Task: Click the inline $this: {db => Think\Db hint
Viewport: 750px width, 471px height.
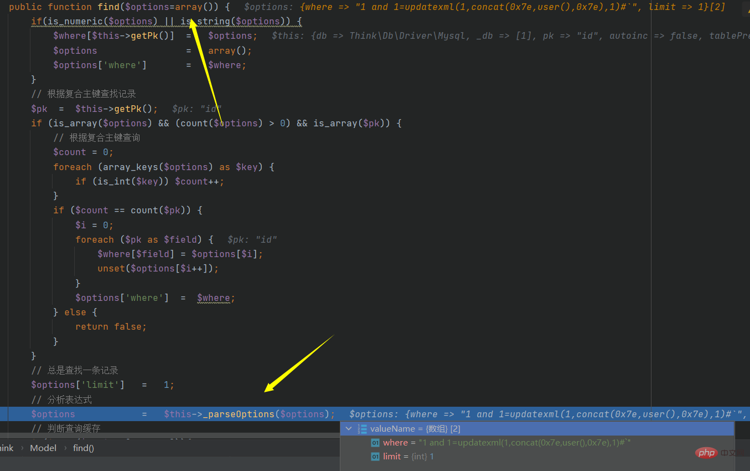Action: (x=511, y=36)
